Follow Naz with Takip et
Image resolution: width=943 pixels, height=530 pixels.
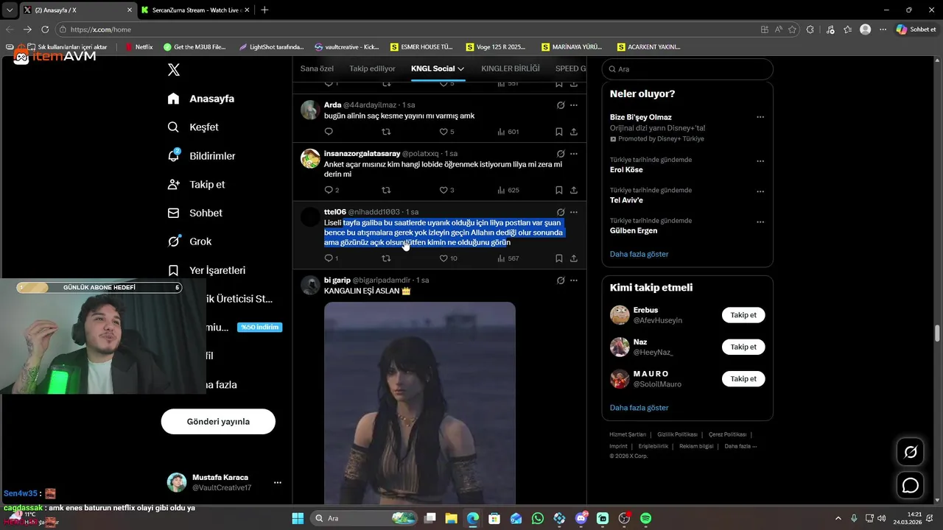pos(743,347)
